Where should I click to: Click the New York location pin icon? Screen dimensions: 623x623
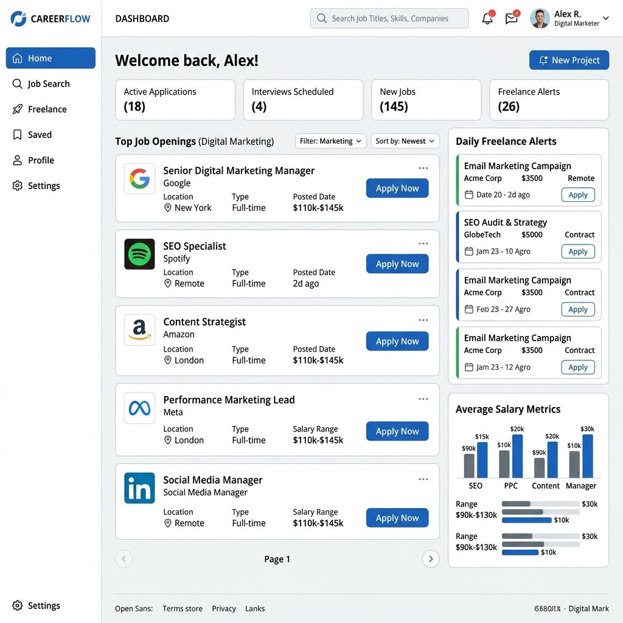(168, 208)
